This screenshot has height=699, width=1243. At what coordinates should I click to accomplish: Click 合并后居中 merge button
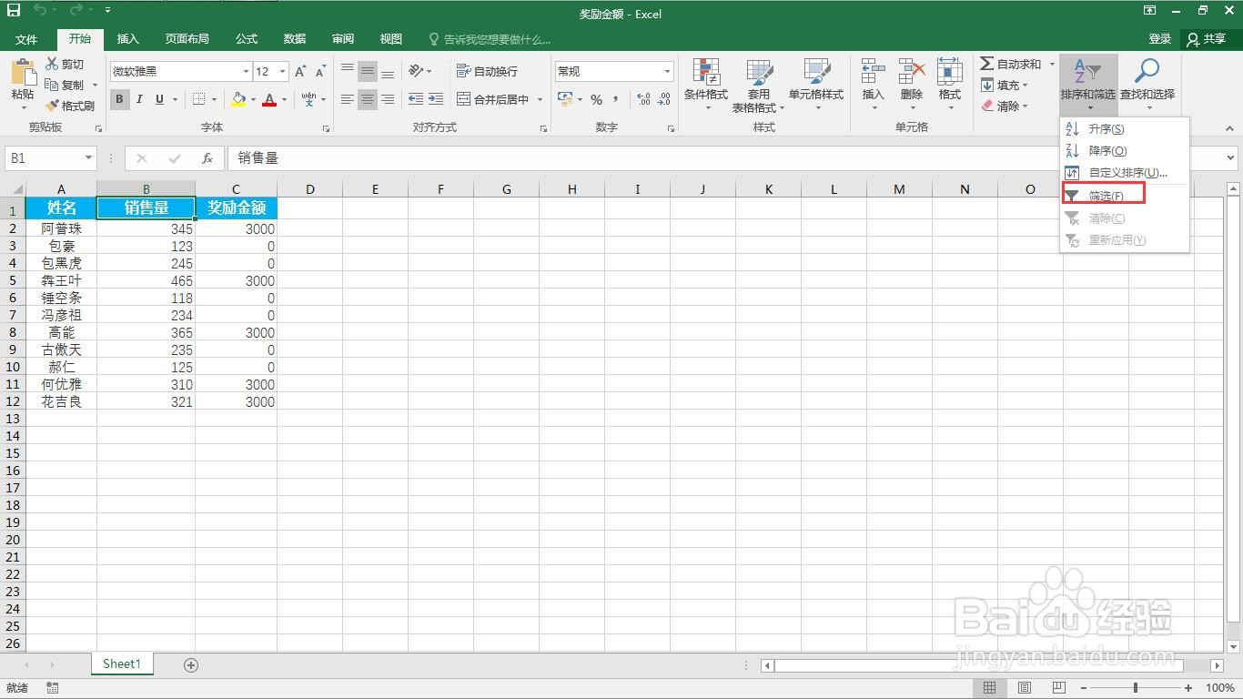pos(492,99)
